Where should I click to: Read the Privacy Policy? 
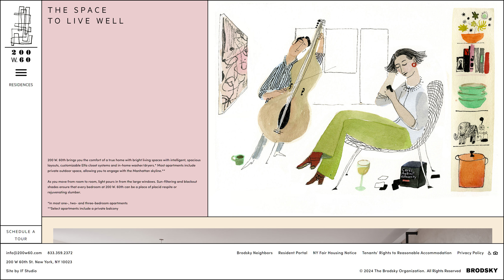(470, 253)
